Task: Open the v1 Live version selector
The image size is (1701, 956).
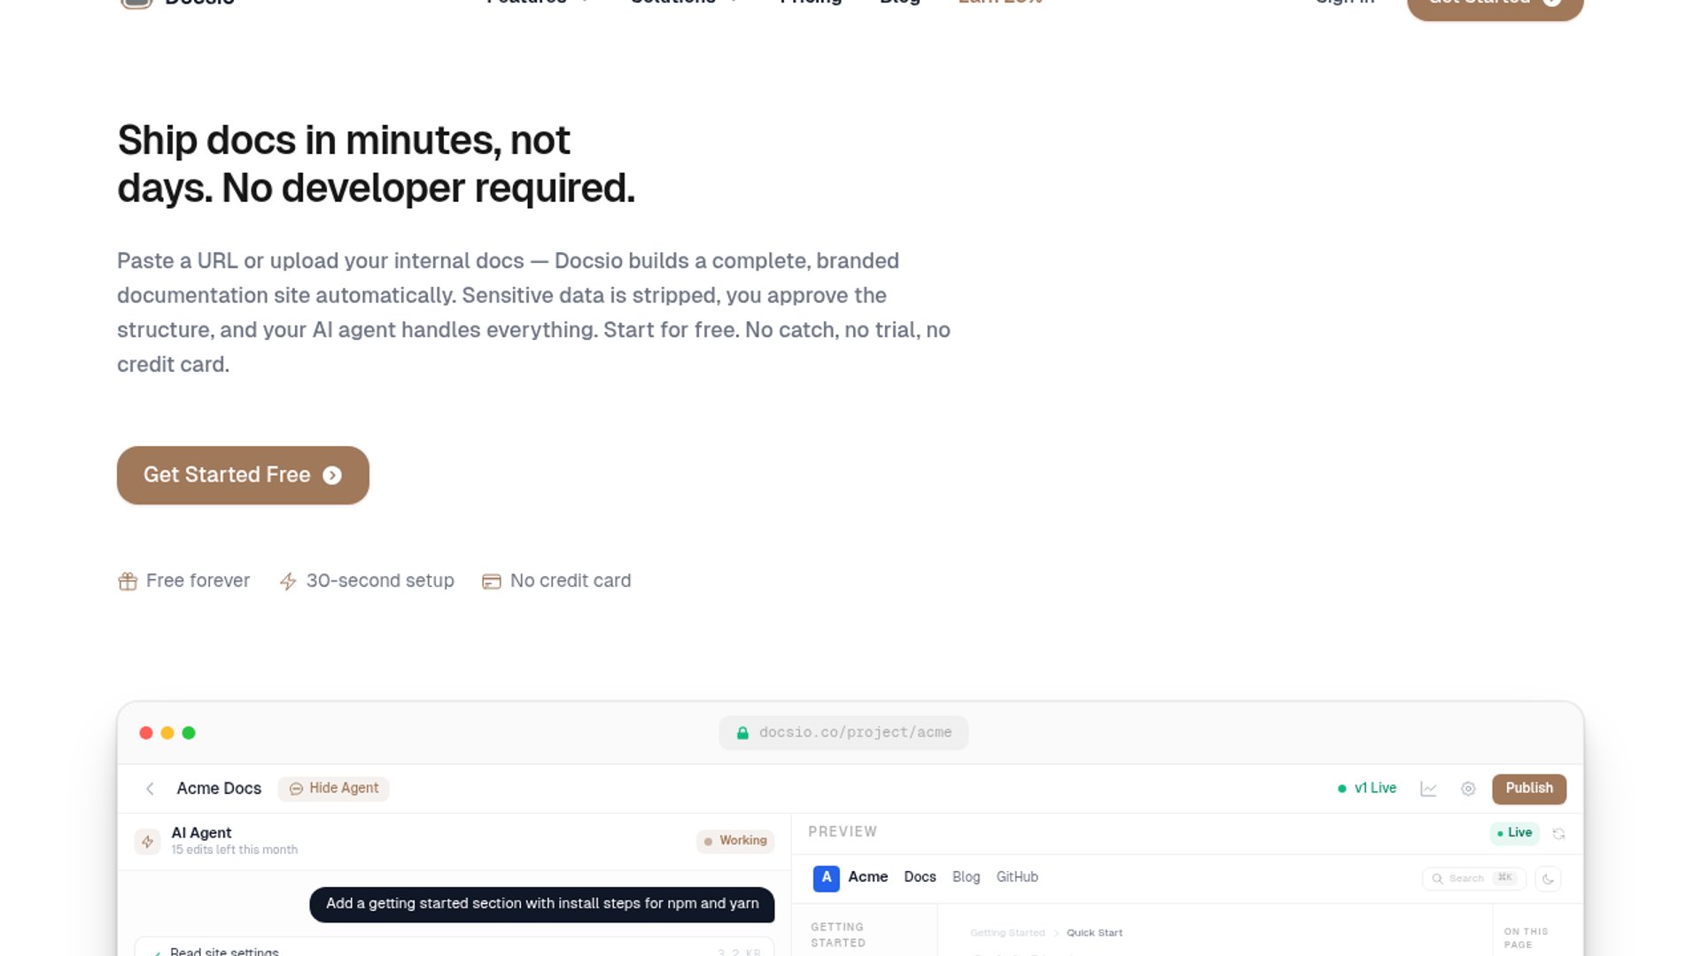Action: 1367,789
